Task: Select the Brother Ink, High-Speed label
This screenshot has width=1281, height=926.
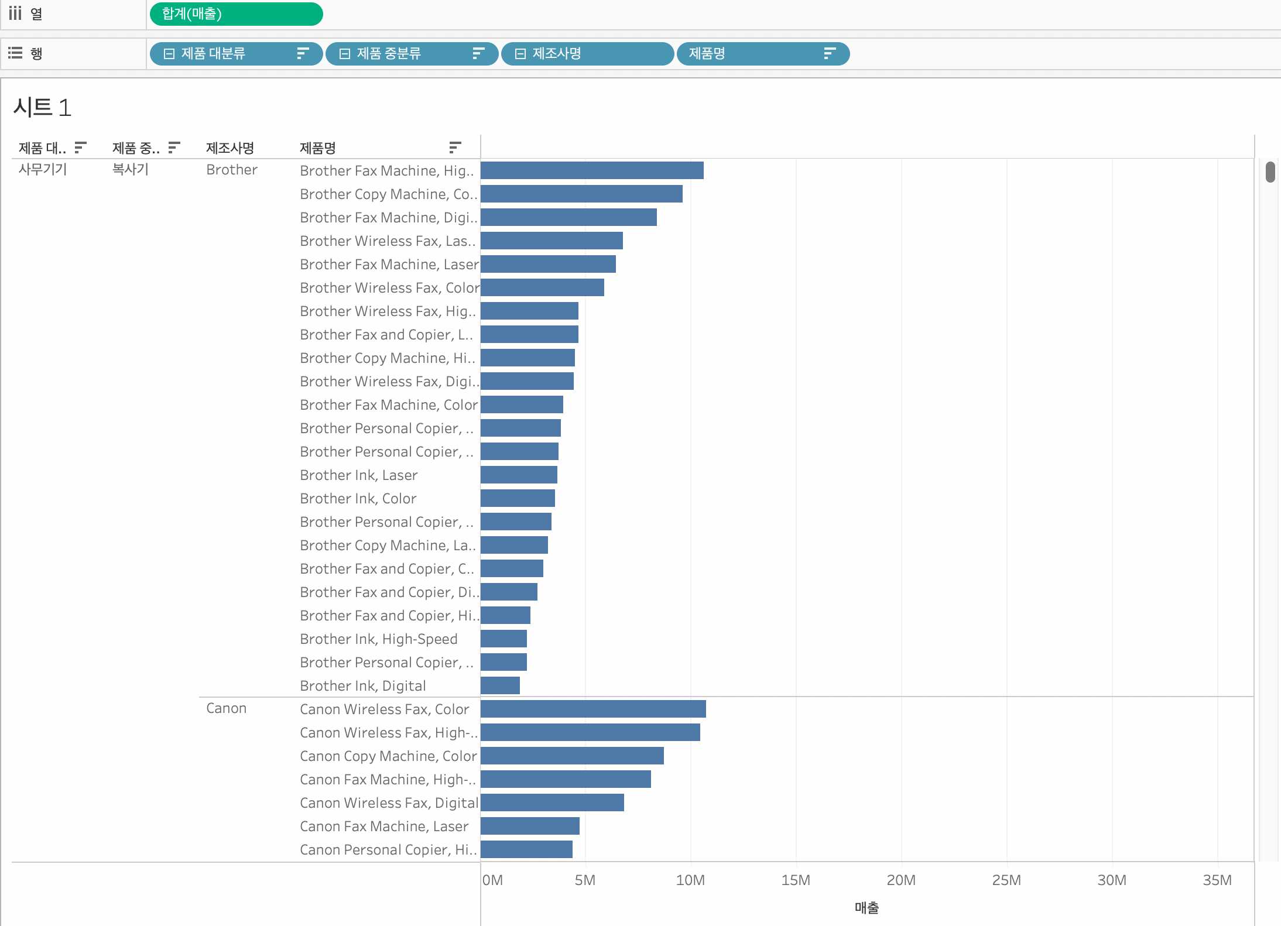Action: click(379, 639)
